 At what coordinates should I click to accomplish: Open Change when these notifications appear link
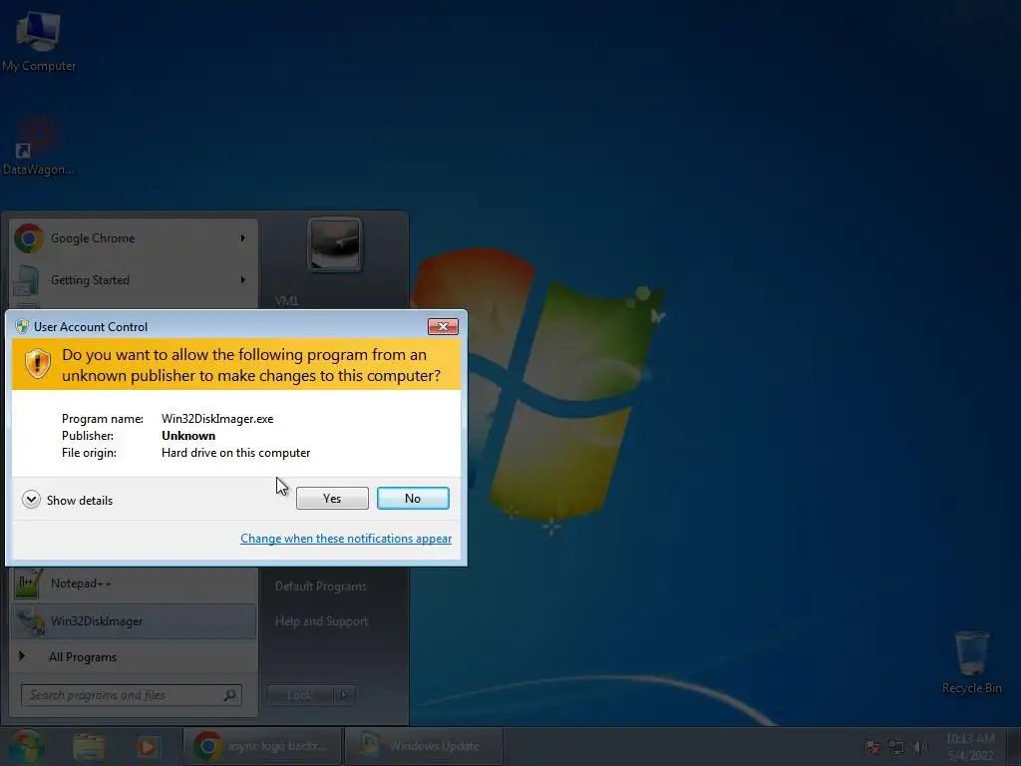coord(346,539)
